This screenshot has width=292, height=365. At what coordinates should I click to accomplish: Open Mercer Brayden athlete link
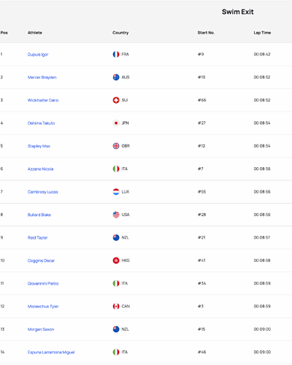(42, 77)
